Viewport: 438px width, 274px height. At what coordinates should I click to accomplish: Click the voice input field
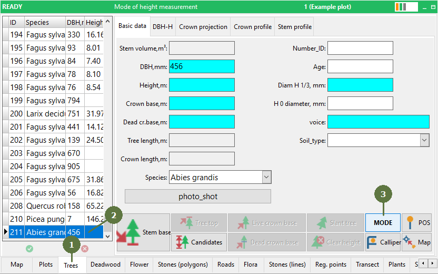378,122
